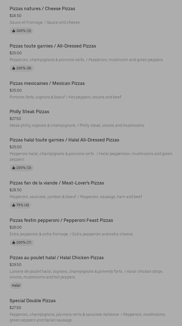Click the $29.50 price
This screenshot has width=182, height=326.
pyautogui.click(x=16, y=265)
